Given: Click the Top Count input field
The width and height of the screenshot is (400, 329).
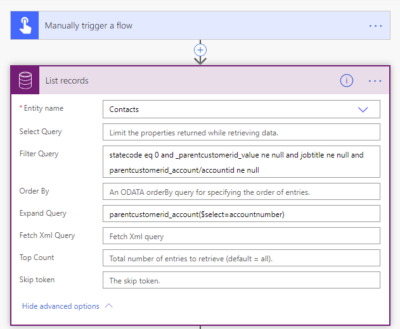Looking at the screenshot, I should click(x=241, y=258).
